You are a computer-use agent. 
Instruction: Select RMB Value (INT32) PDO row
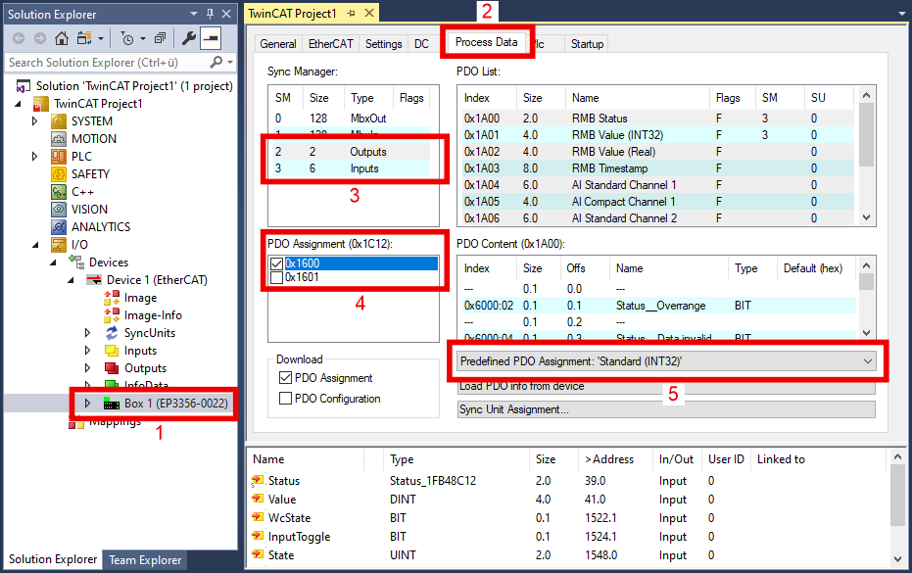point(657,135)
